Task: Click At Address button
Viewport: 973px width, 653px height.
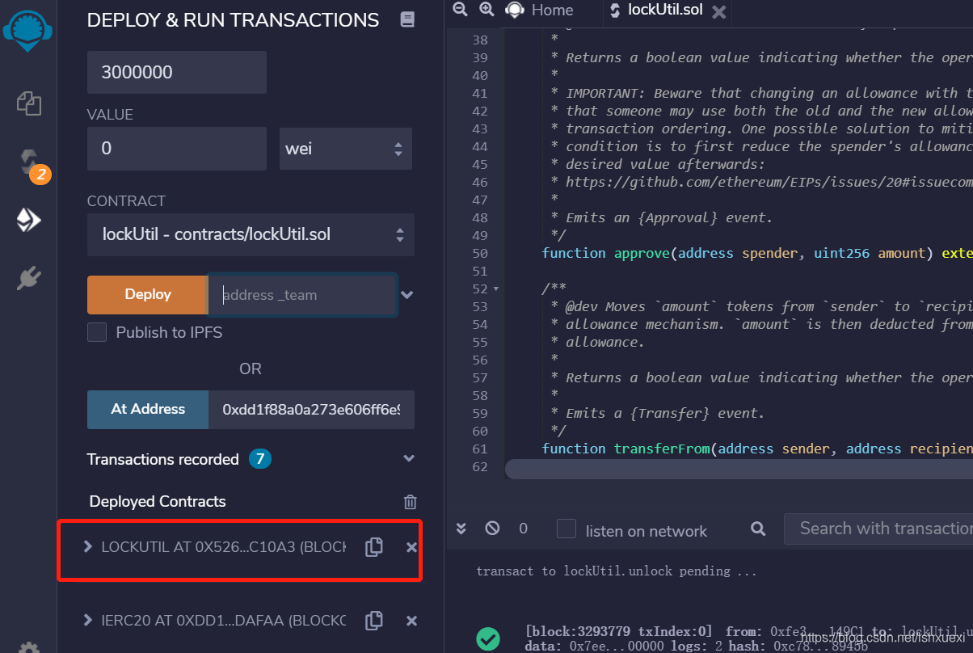Action: click(x=148, y=409)
